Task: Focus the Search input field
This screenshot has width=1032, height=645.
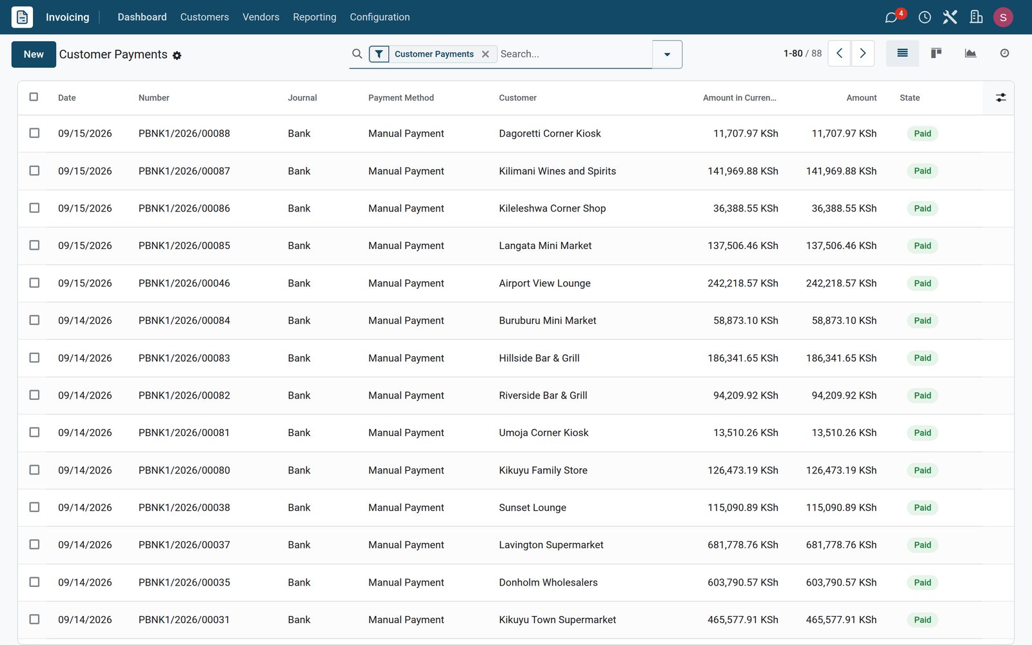Action: click(x=574, y=54)
